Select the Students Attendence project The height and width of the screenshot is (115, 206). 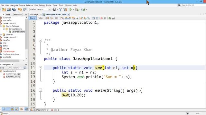click(x=11, y=54)
